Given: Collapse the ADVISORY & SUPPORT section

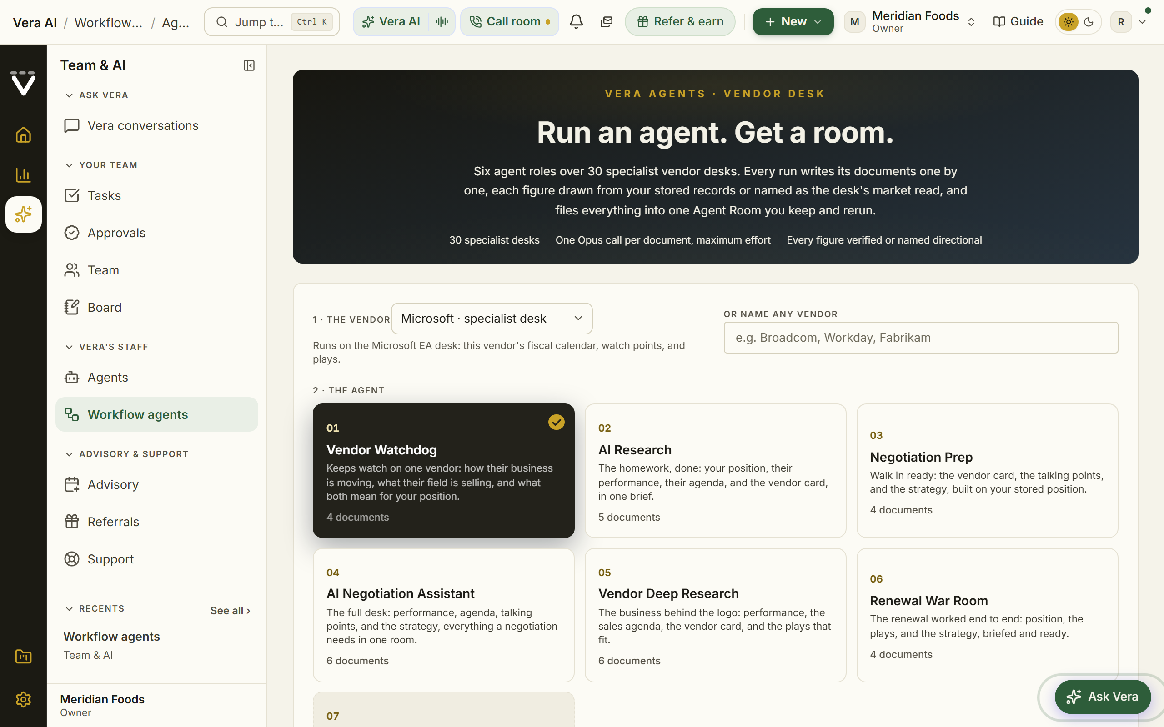Looking at the screenshot, I should [x=127, y=454].
